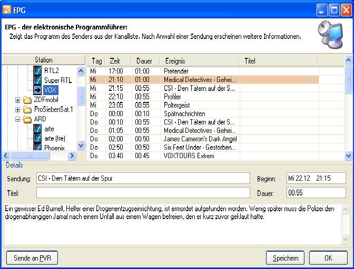Click station list scroll right arrow

pyautogui.click(x=72, y=156)
